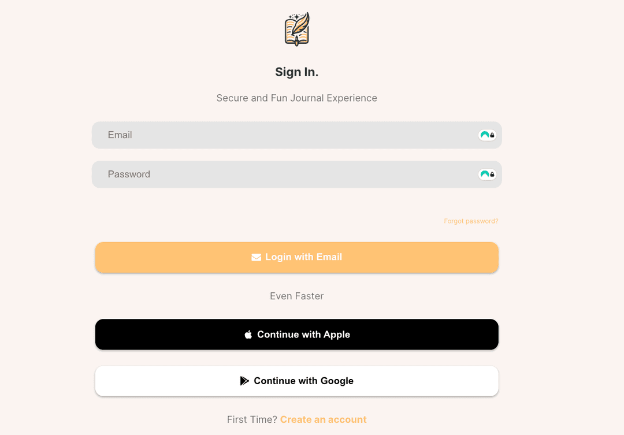Focus the Password input field
This screenshot has height=435, width=624.
coord(283,174)
